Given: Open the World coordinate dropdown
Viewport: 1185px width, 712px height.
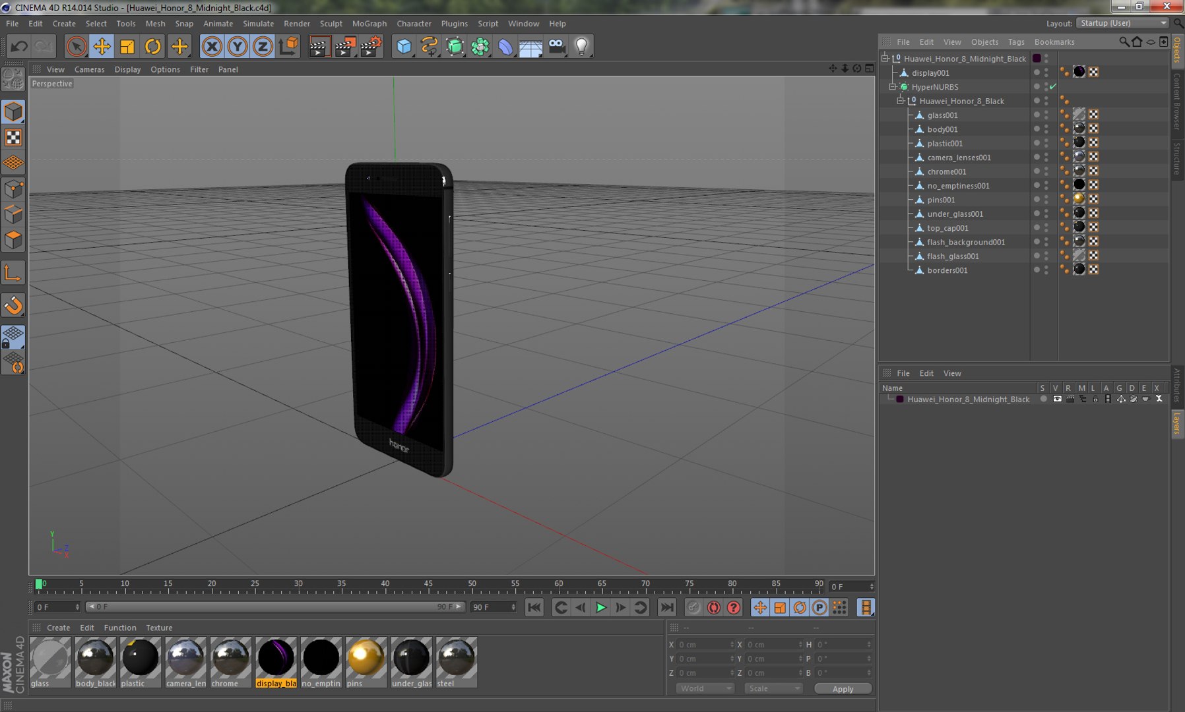Looking at the screenshot, I should [x=705, y=688].
